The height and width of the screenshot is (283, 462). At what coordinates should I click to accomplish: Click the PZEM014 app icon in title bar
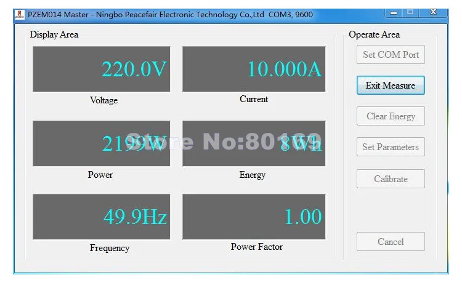point(20,14)
